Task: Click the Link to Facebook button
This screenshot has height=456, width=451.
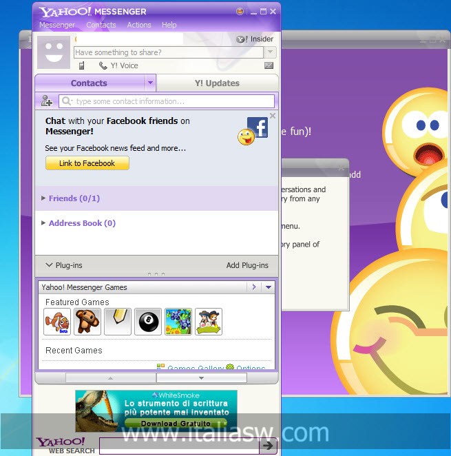Action: tap(87, 163)
